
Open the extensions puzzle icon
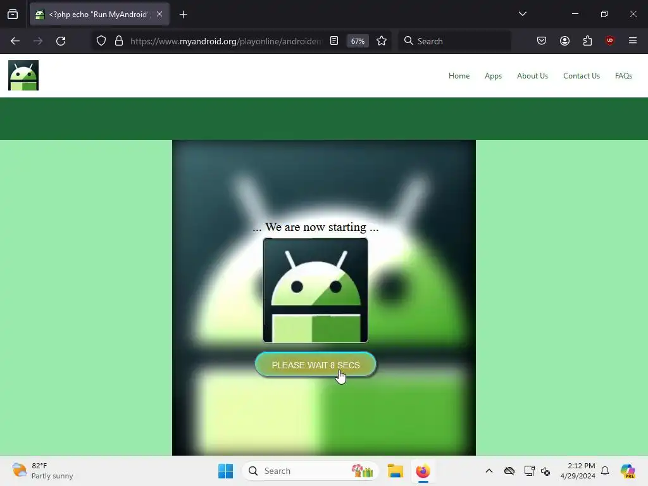click(587, 41)
